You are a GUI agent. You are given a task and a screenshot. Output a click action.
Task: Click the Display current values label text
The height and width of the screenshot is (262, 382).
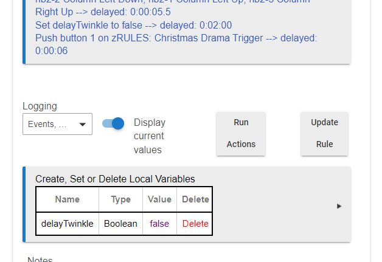click(x=149, y=136)
